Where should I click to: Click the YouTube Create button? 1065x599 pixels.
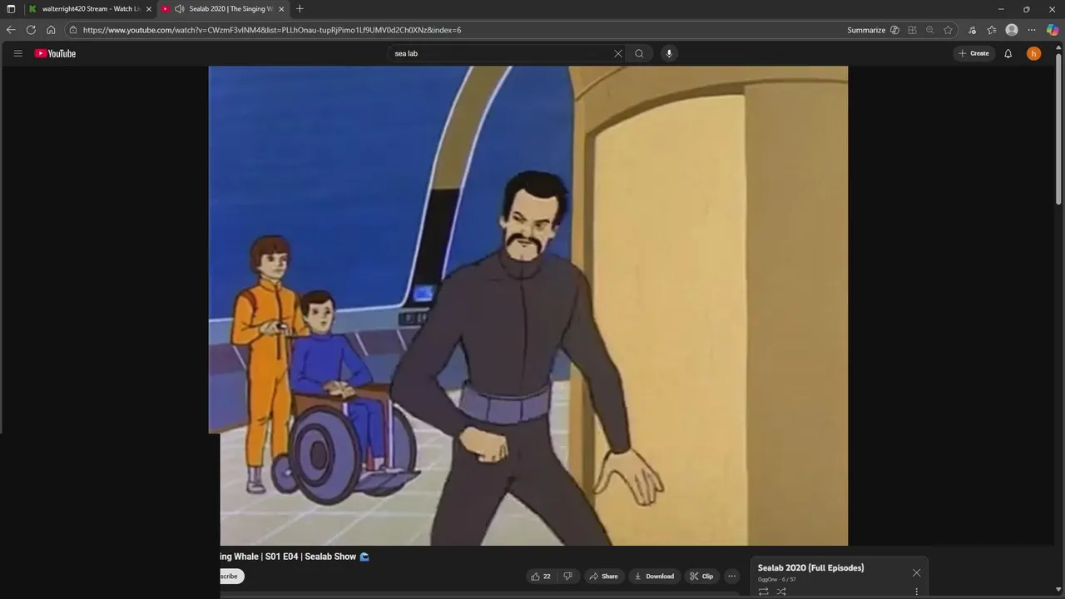973,53
